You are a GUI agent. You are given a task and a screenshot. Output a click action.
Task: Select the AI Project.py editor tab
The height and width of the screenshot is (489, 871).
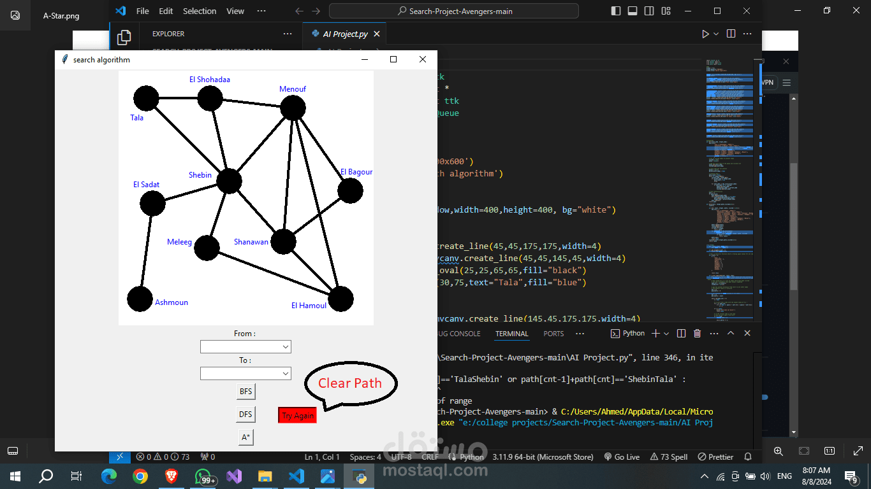(344, 34)
